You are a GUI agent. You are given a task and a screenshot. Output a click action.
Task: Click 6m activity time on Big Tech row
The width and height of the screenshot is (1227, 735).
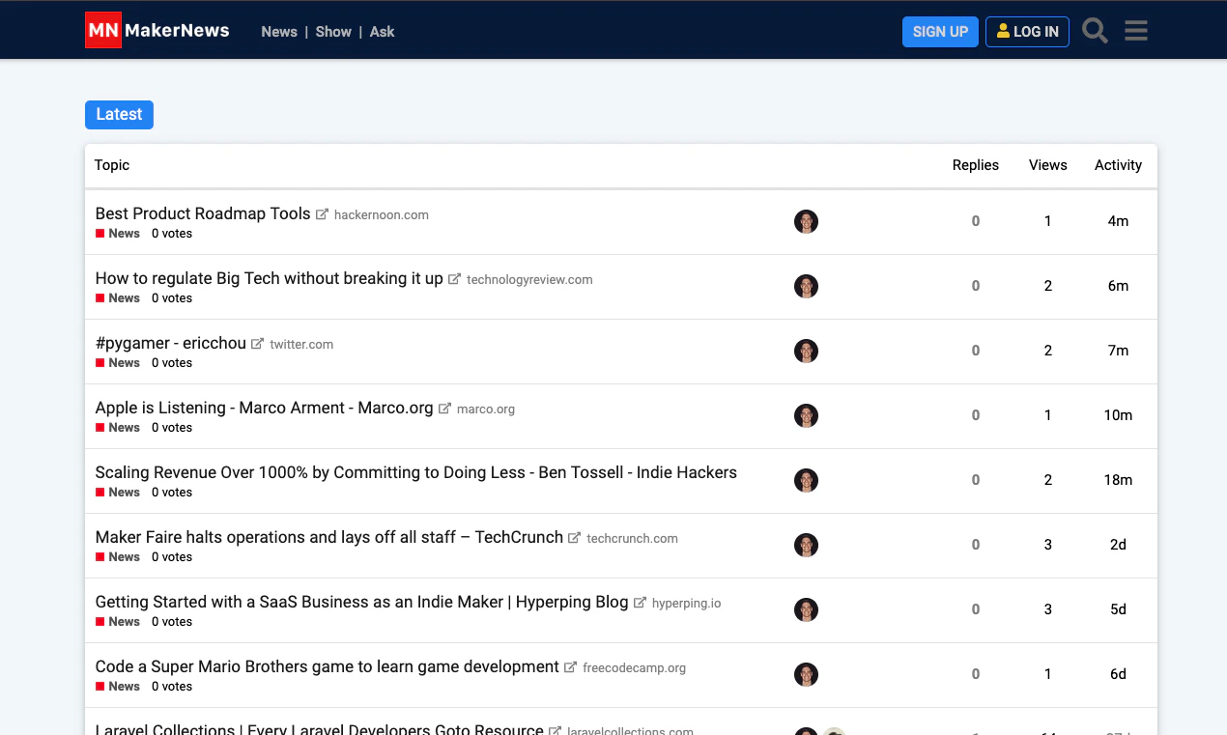coord(1118,286)
